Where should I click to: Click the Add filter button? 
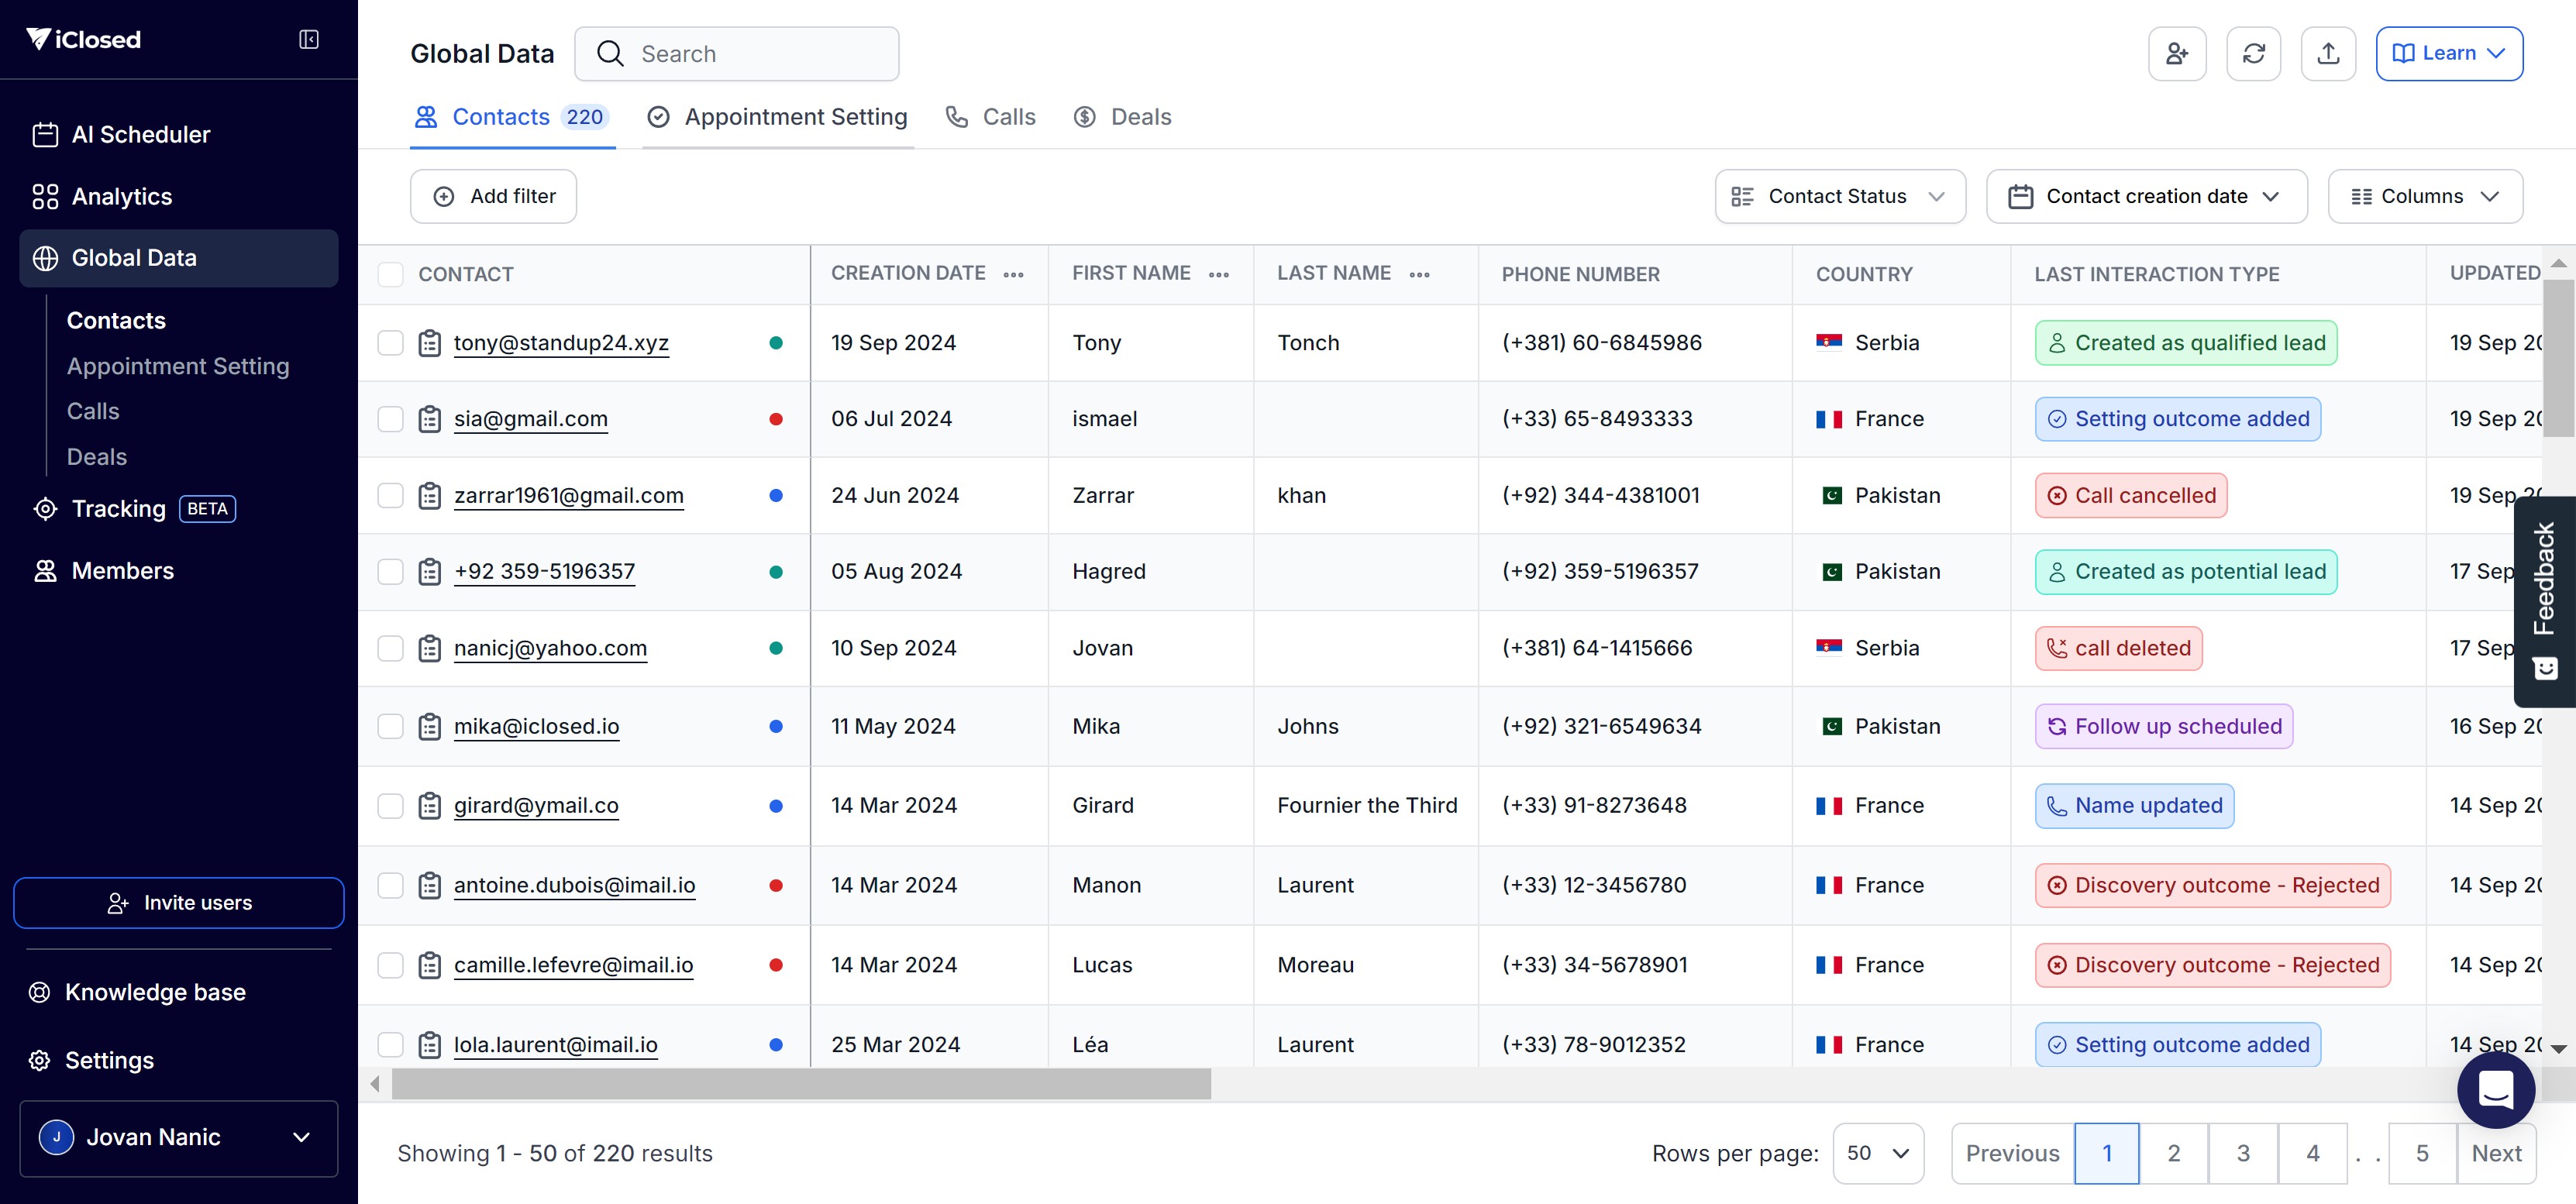(493, 196)
